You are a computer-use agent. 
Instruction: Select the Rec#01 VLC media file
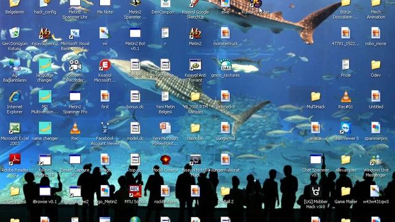point(346,97)
